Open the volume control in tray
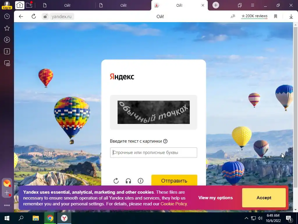298x224 pixels. click(x=260, y=218)
